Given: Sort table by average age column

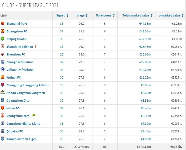Looking at the screenshot, I should click(82, 15).
